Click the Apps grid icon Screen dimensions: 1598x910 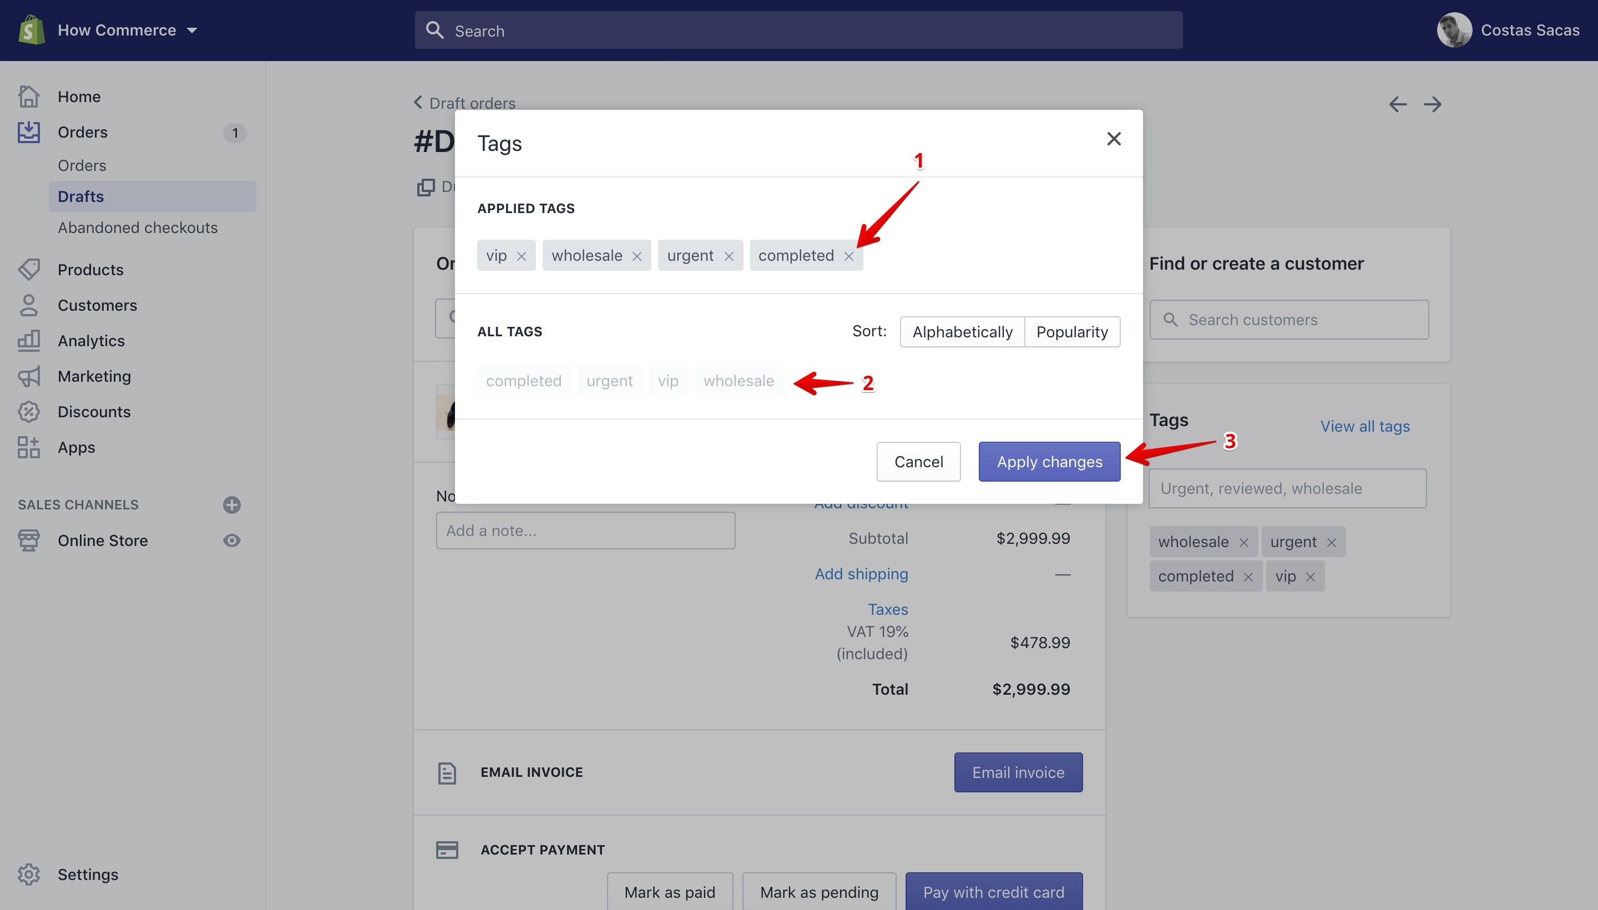coord(29,447)
